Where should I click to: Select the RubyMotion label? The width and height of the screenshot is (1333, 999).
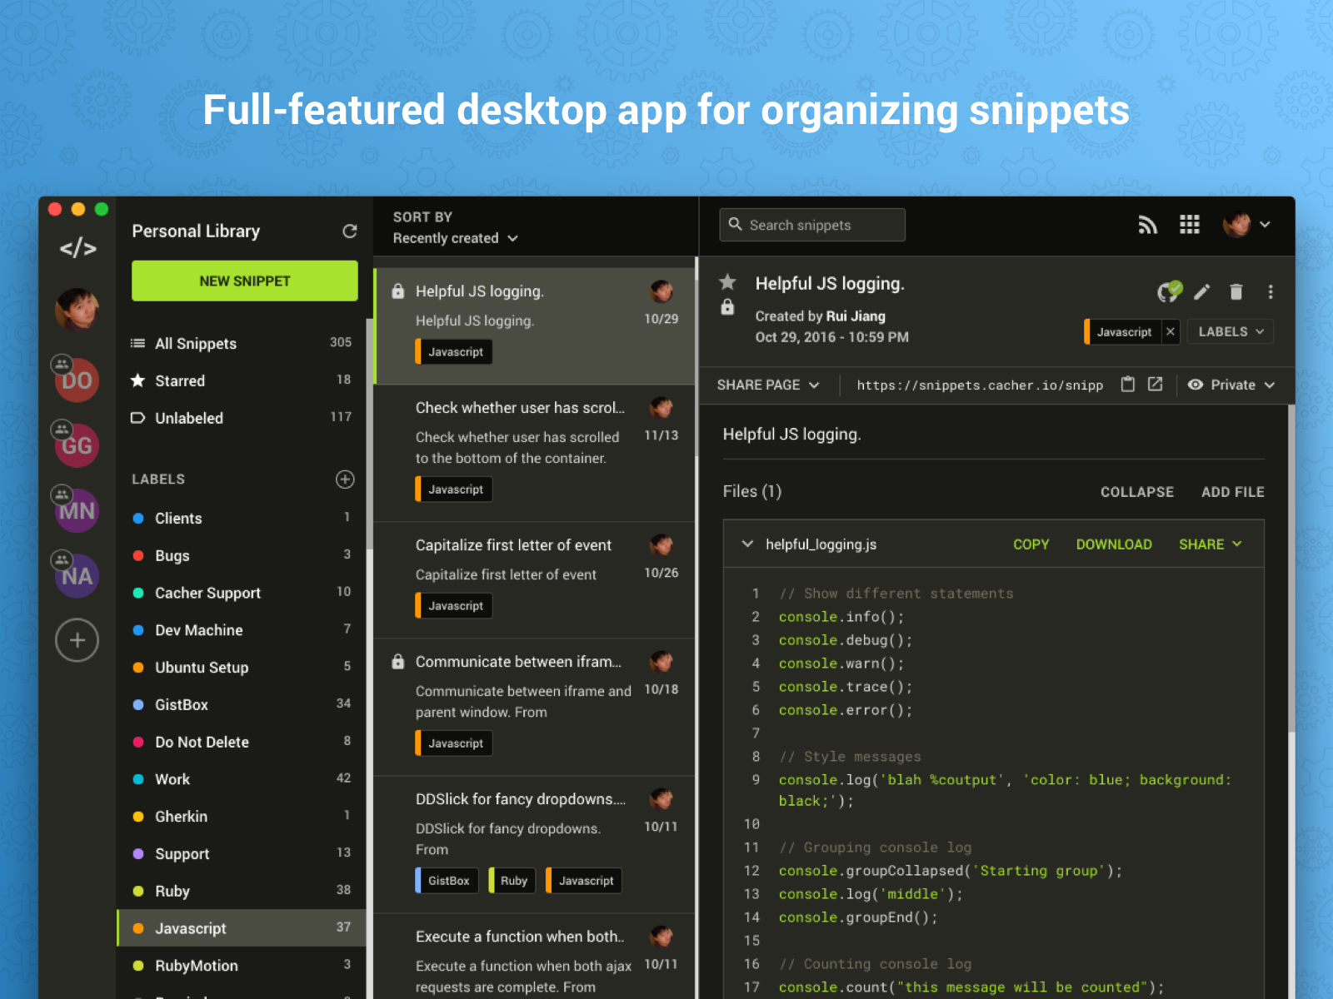[x=242, y=966]
